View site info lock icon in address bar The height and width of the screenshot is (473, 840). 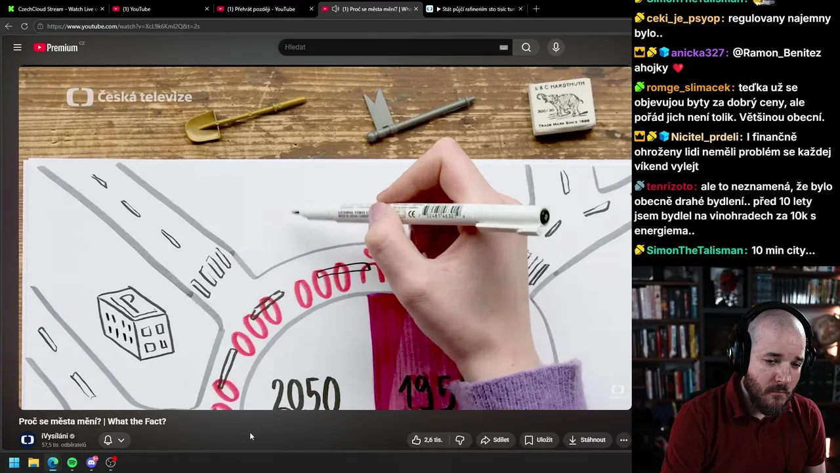[40, 26]
